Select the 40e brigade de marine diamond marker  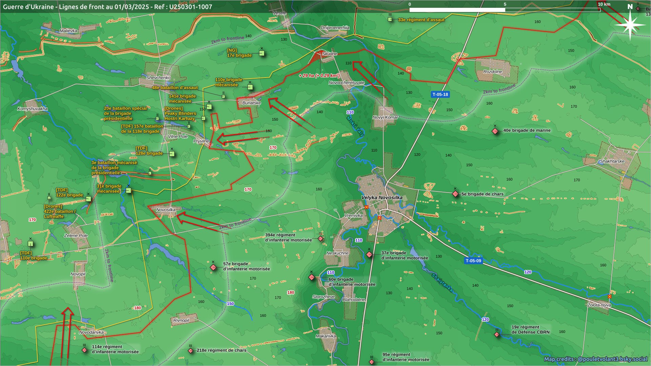[x=495, y=131]
